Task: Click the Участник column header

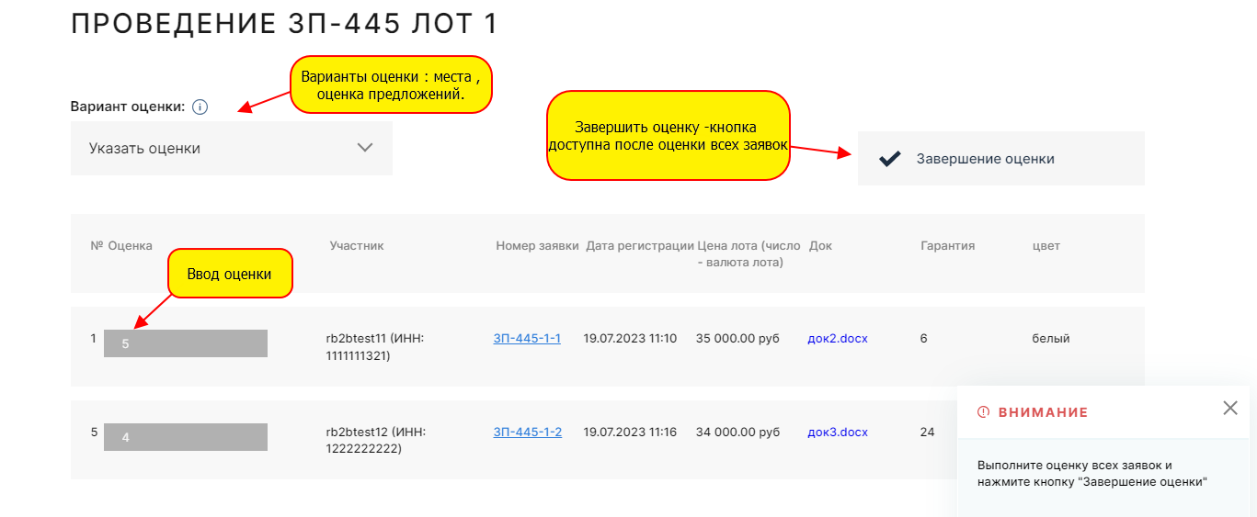Action: pyautogui.click(x=356, y=246)
